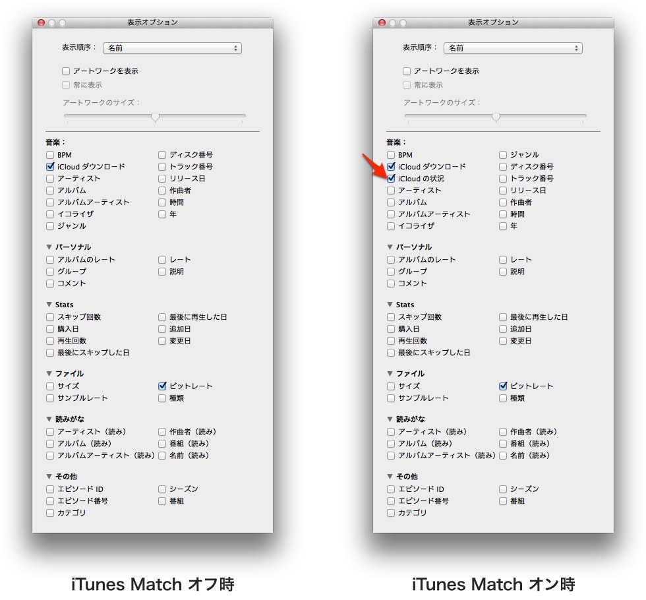Screen dimensions: 646x600
Task: Enable アートワークを表示 in right window
Action: [407, 71]
